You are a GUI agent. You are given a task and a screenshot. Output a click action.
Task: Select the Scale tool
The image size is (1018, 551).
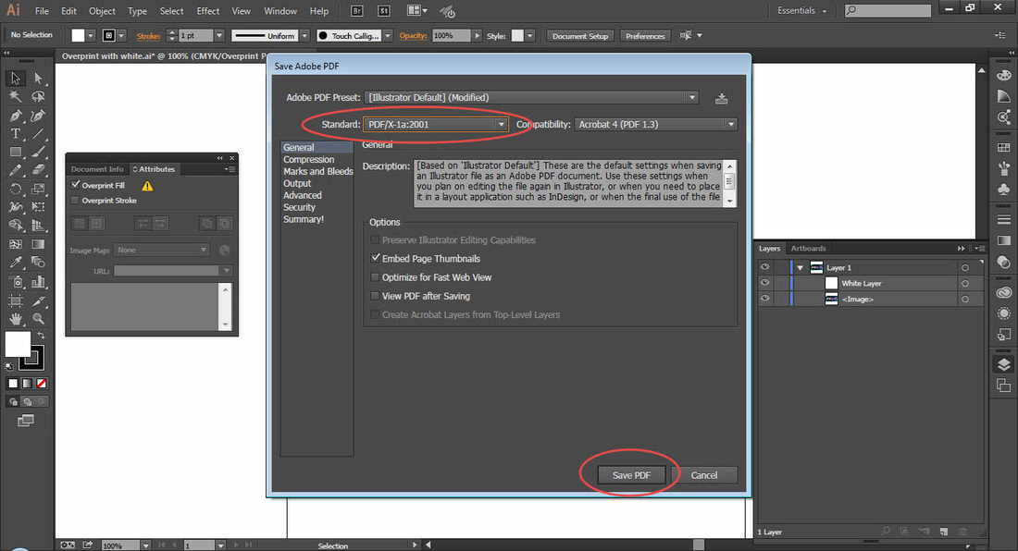click(x=38, y=190)
